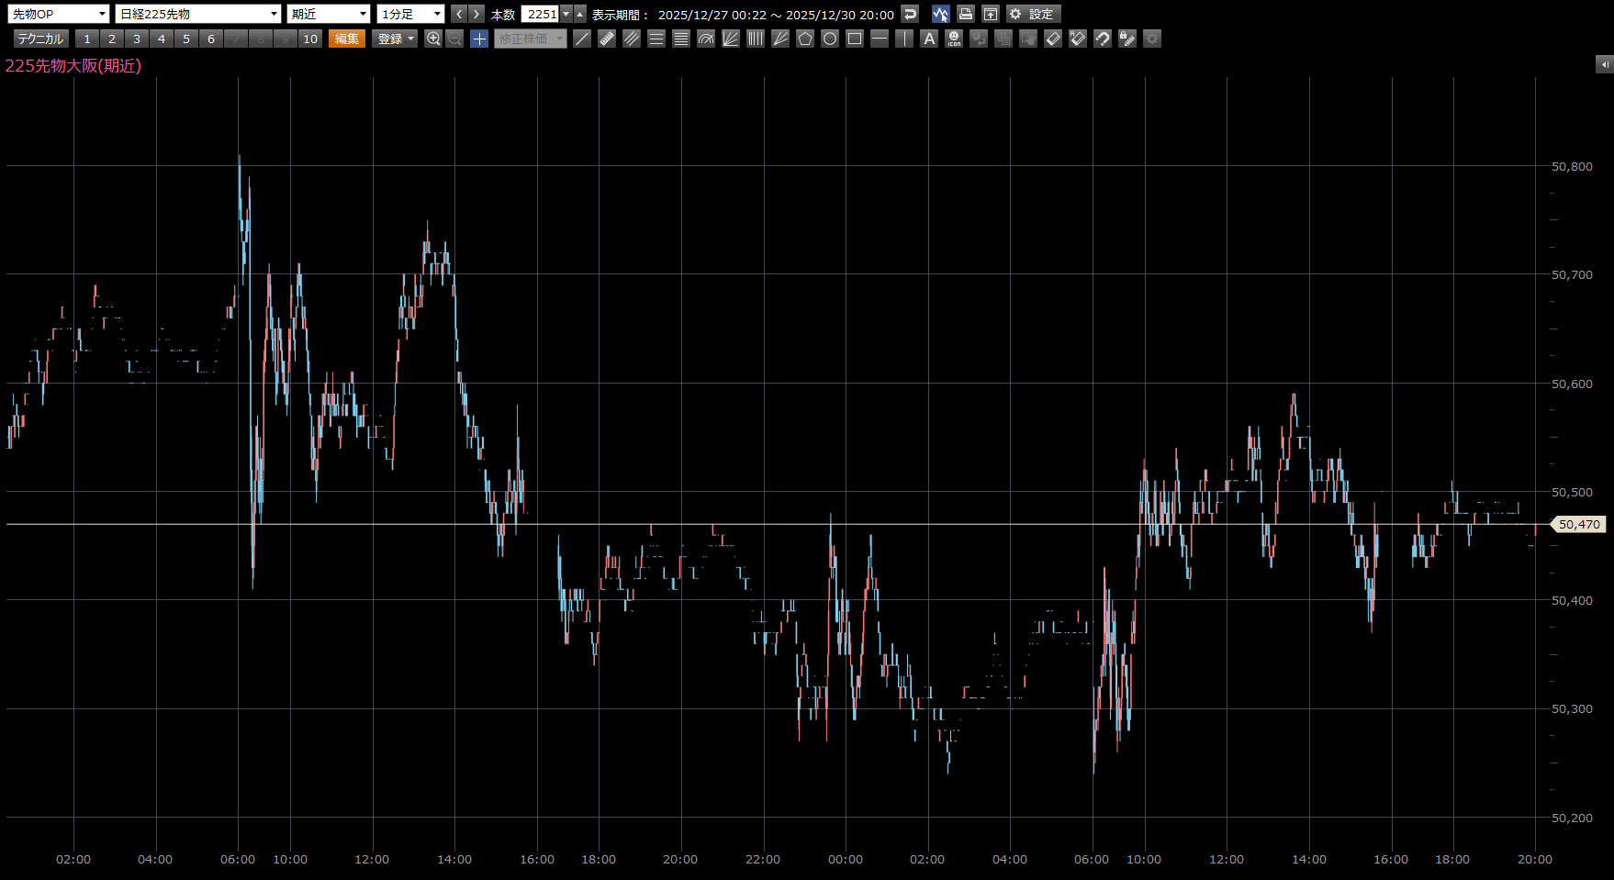The image size is (1614, 880).
Task: Open the 設定 settings button
Action: point(1034,14)
